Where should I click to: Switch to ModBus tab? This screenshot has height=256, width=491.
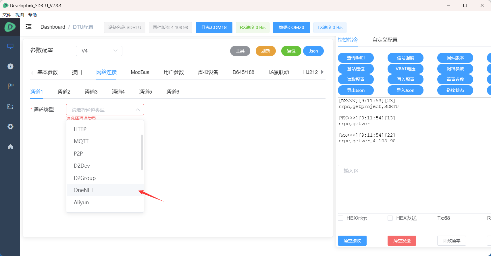coord(140,72)
